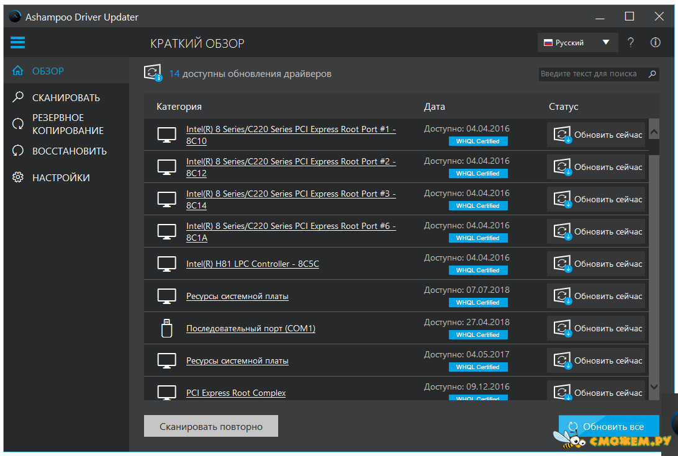Open Intel Root Port #6 - 8C1A link

(291, 231)
